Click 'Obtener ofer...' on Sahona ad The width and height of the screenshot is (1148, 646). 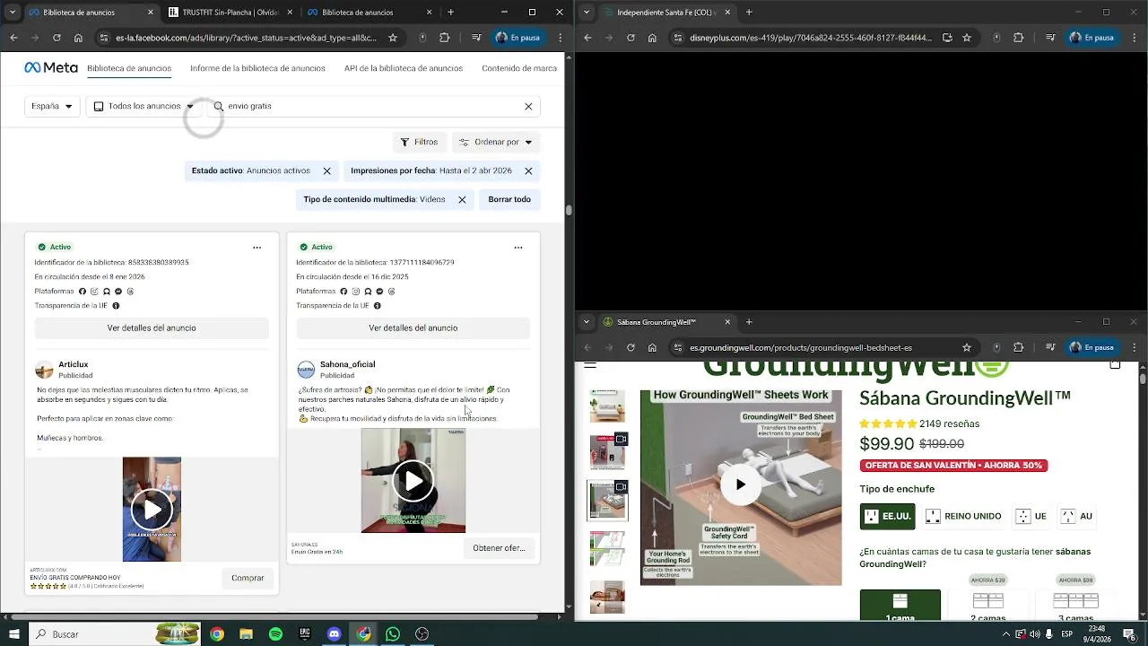(499, 548)
